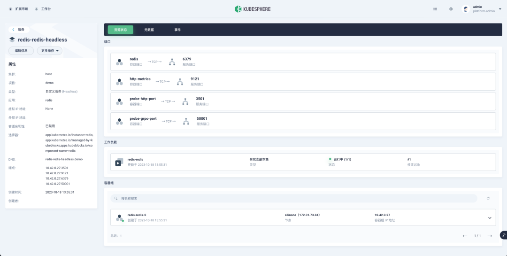Click the redis-redis-0 pod icon
Screen dimensions: 507x256
(x=120, y=218)
